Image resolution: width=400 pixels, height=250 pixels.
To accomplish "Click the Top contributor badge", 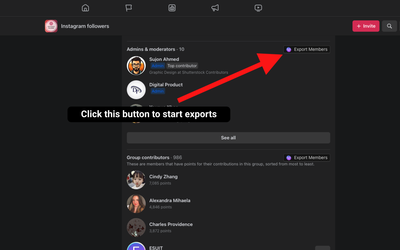I will [182, 66].
